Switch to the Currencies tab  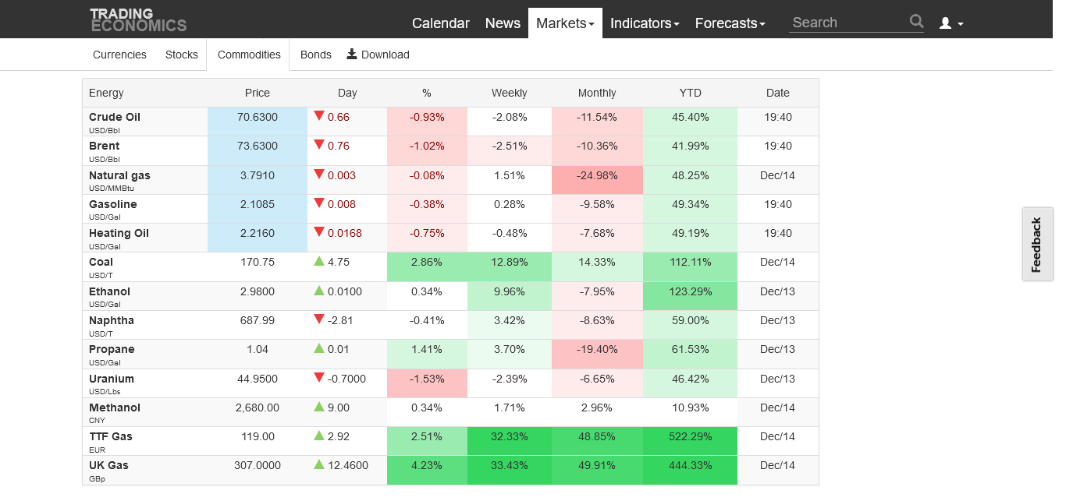[x=119, y=55]
